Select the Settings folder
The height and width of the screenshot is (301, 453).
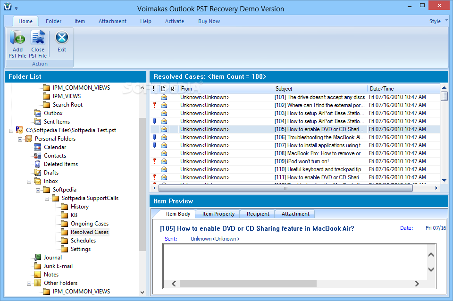[81, 249]
